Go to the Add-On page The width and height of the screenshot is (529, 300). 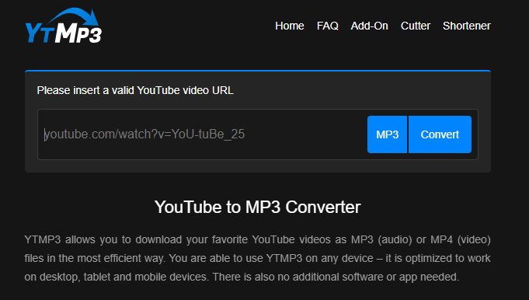(x=369, y=26)
